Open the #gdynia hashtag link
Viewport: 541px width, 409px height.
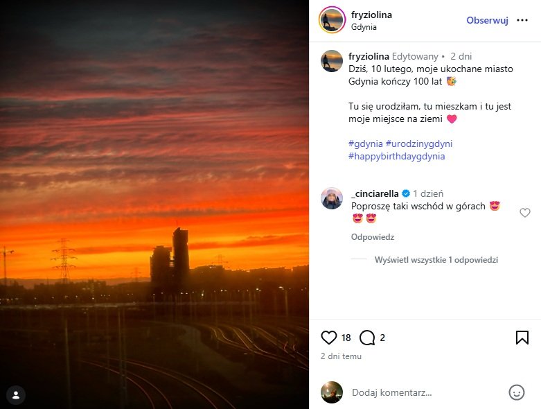click(365, 143)
